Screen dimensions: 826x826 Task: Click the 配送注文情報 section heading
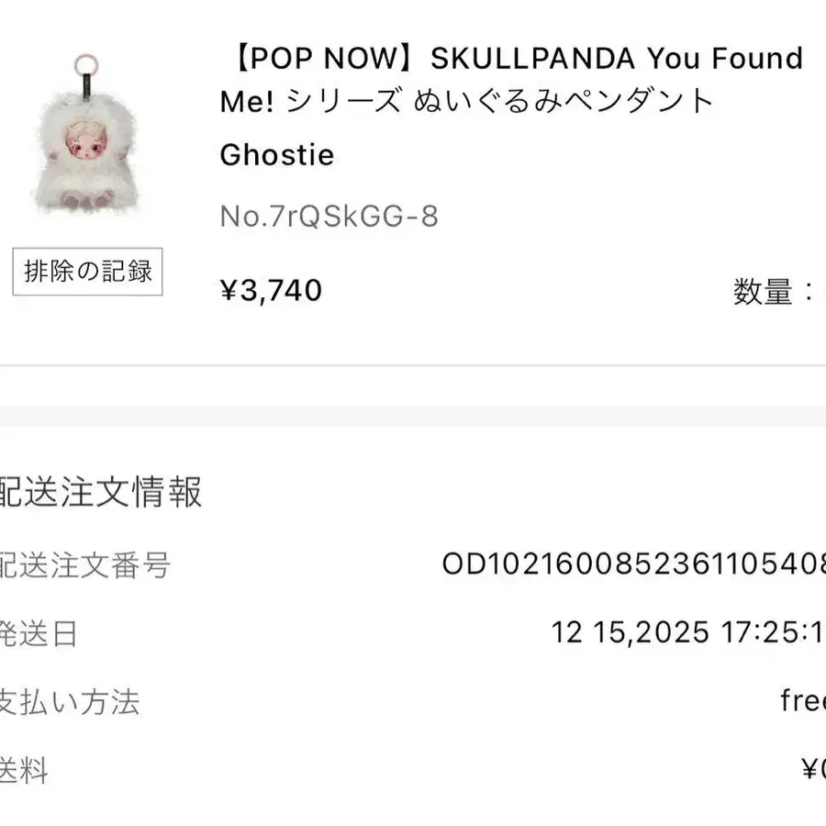tap(99, 493)
